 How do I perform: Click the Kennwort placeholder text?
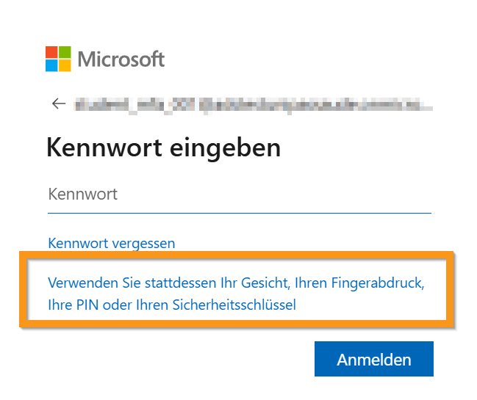pyautogui.click(x=82, y=194)
